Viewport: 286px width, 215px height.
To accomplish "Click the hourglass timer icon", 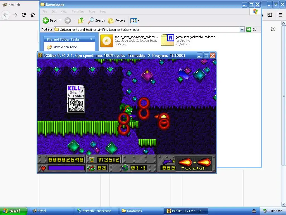I will pos(92,160).
